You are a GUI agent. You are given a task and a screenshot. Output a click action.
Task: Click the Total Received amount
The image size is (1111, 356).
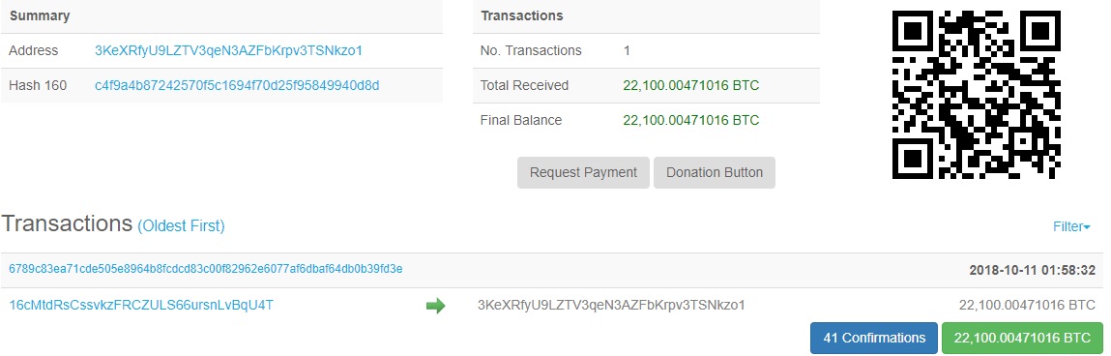pos(690,86)
